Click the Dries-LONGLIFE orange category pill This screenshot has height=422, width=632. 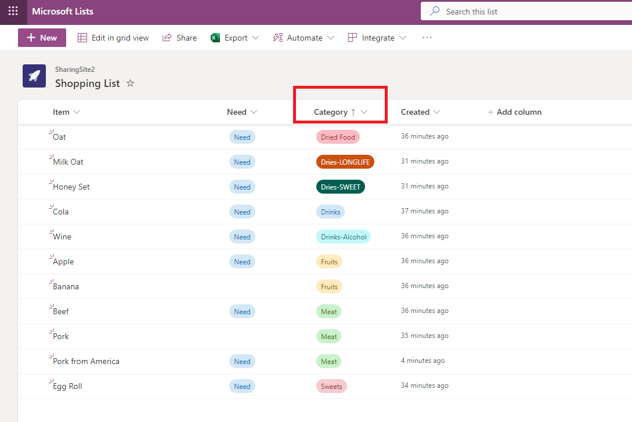[x=345, y=162]
